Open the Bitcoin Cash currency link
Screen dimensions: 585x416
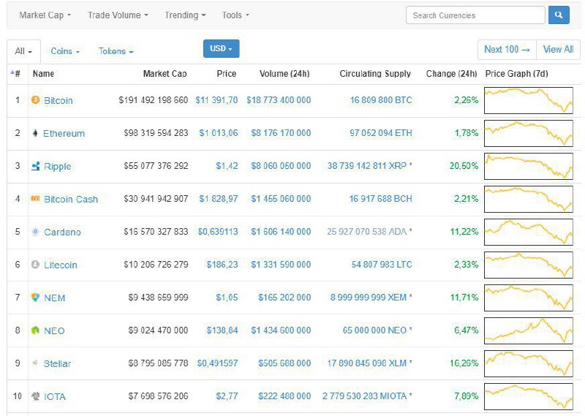[x=71, y=199]
